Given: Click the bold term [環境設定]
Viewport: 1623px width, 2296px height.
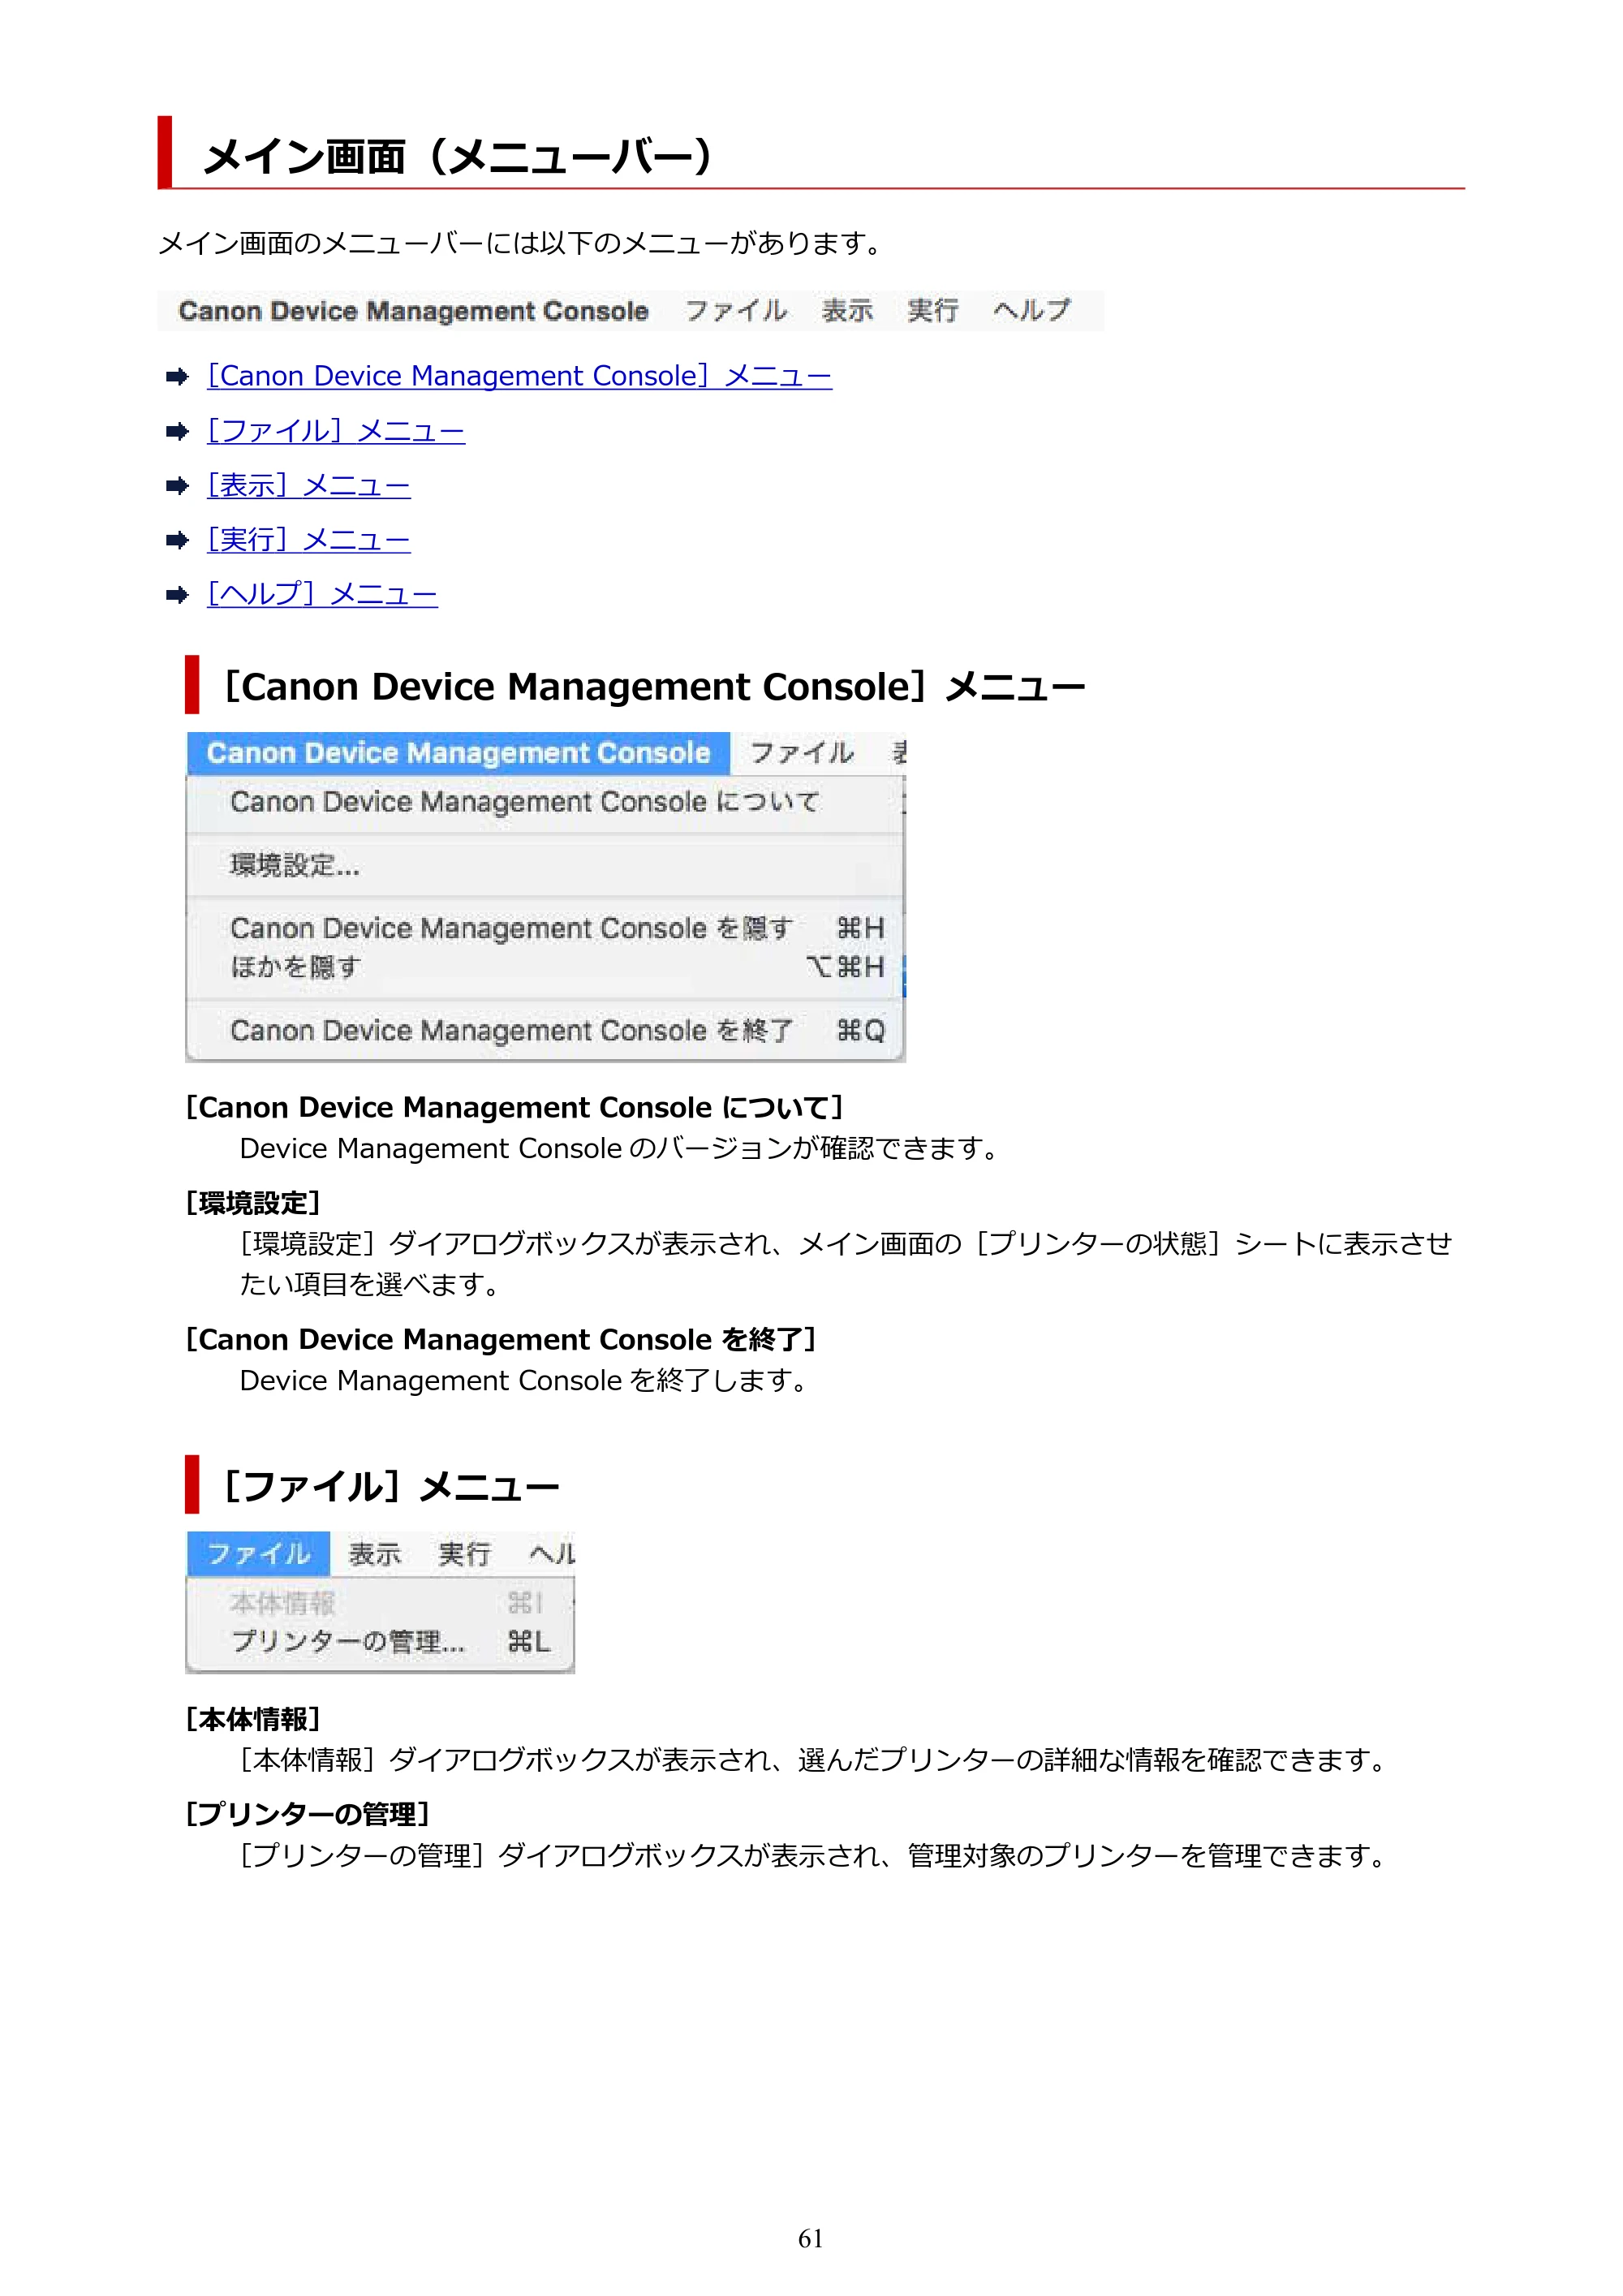Looking at the screenshot, I should pos(253,1203).
